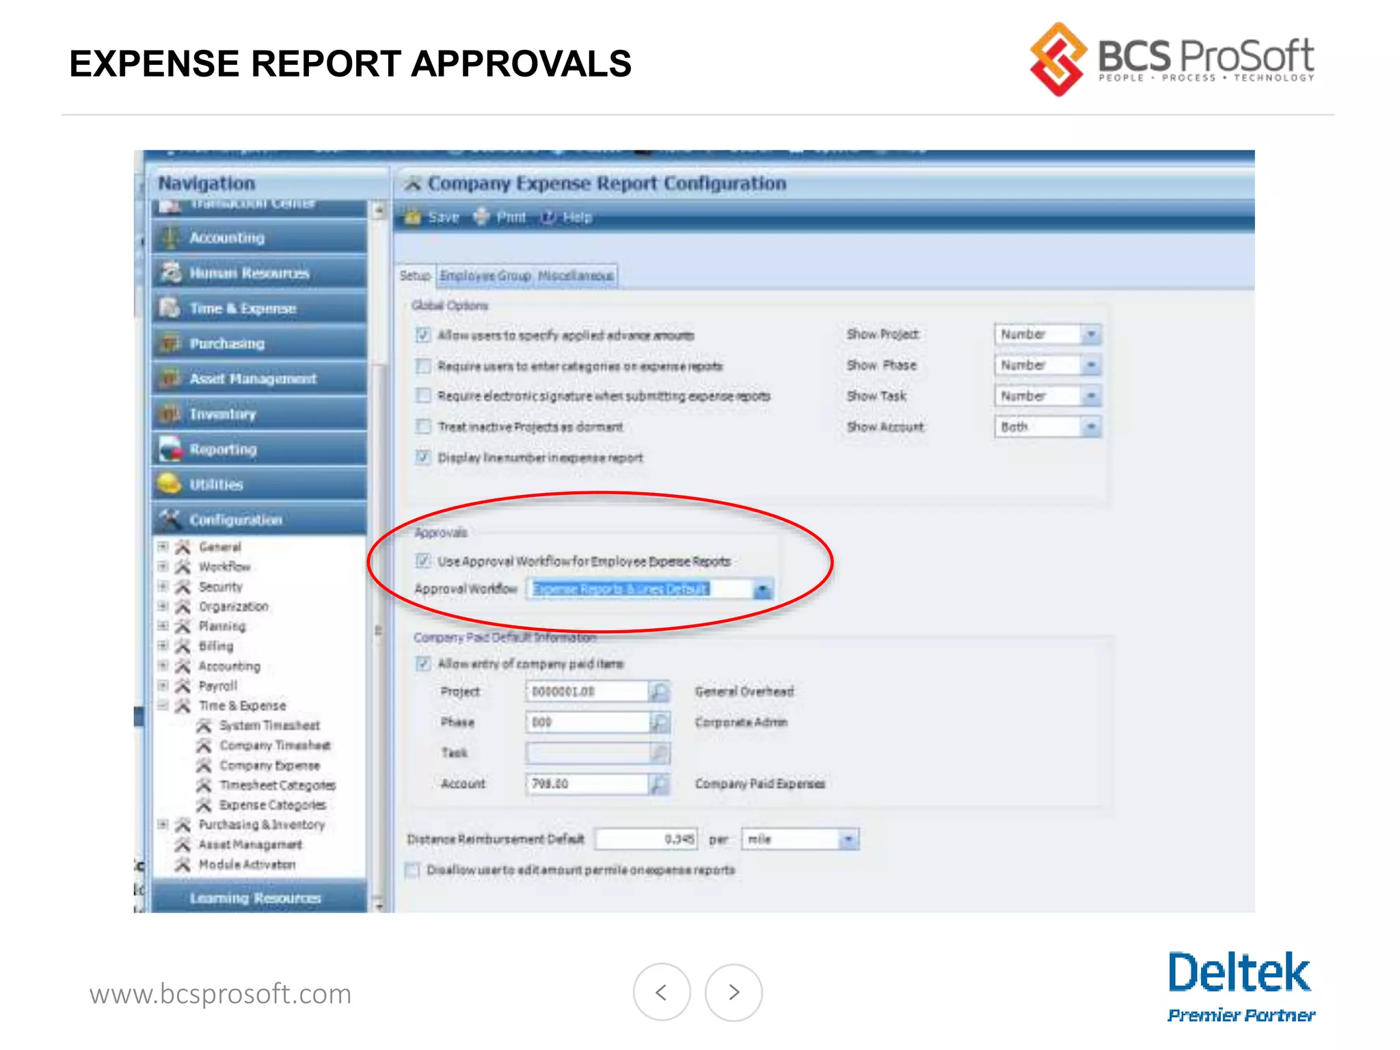1400x1050 pixels.
Task: Open the Time & Expense navigation button
Action: click(x=259, y=308)
